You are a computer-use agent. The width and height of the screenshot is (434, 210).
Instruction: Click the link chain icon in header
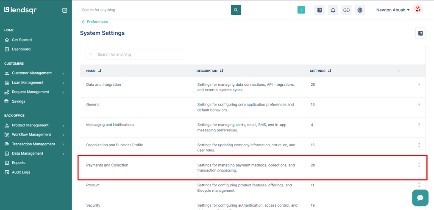pos(346,10)
